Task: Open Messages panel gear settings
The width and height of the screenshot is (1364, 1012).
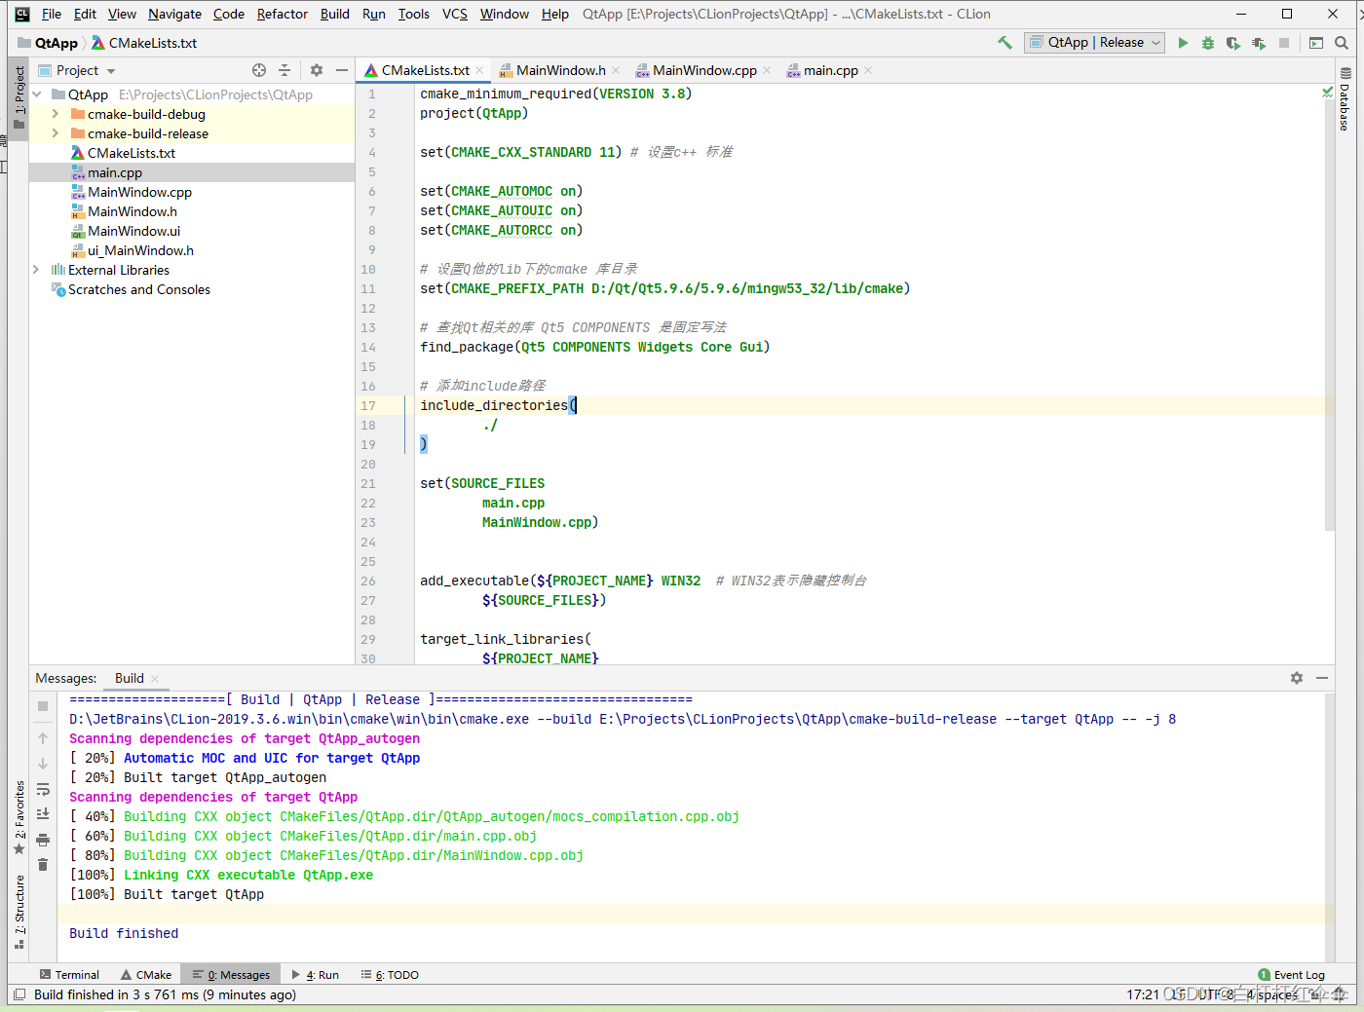Action: [1297, 678]
